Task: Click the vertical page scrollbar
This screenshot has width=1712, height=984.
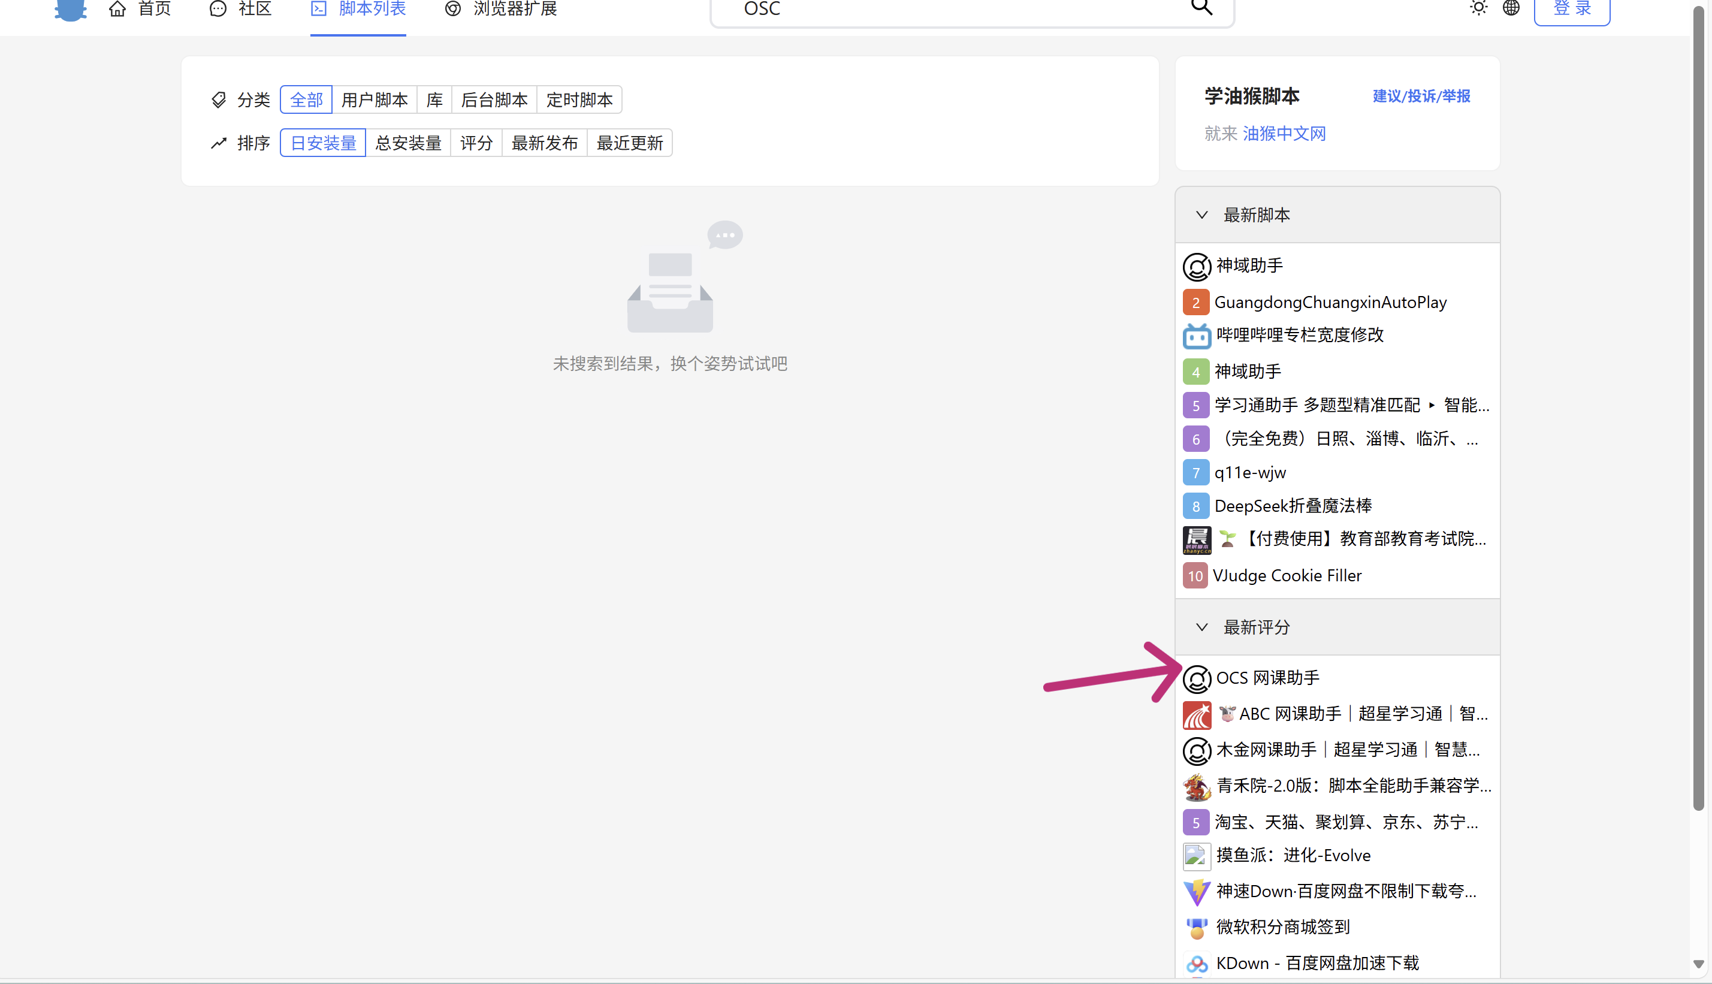Action: pyautogui.click(x=1698, y=406)
